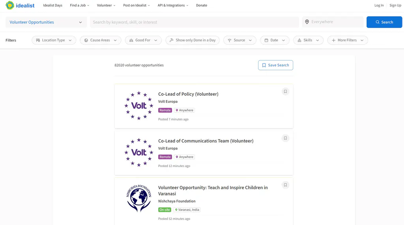Bookmark the Co-Lead of Communications Team listing
Viewport: 404px width, 225px height.
tap(285, 138)
